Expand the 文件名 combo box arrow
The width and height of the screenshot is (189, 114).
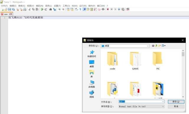[163, 102]
